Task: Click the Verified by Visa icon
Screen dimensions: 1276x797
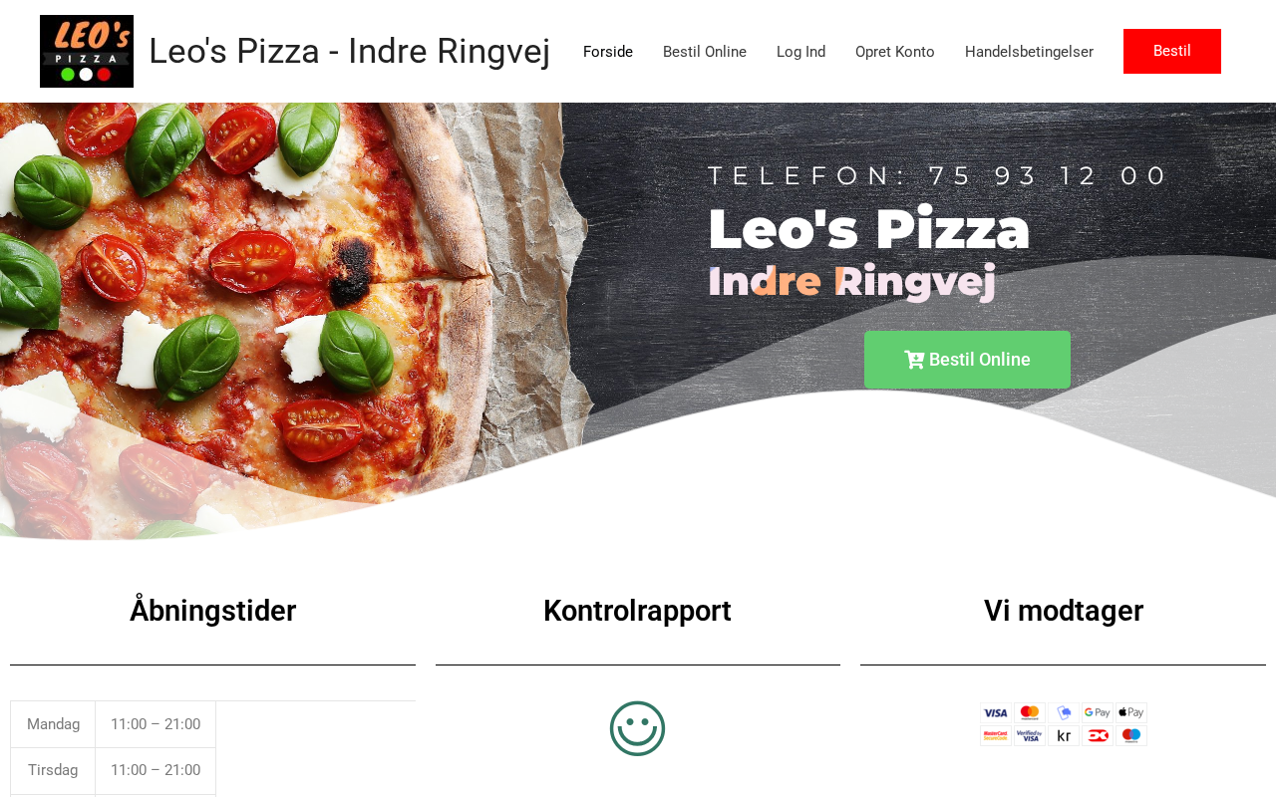Action: click(x=1030, y=735)
